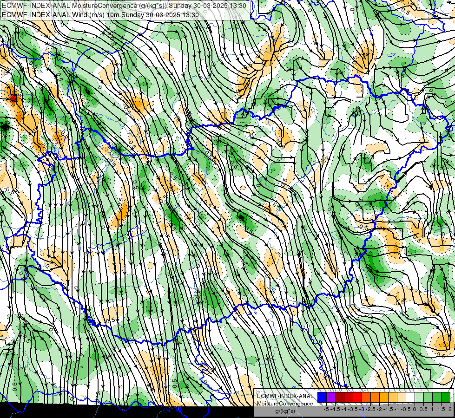
Task: Click the darkest green swatch ending at 2
Action: click(446, 398)
